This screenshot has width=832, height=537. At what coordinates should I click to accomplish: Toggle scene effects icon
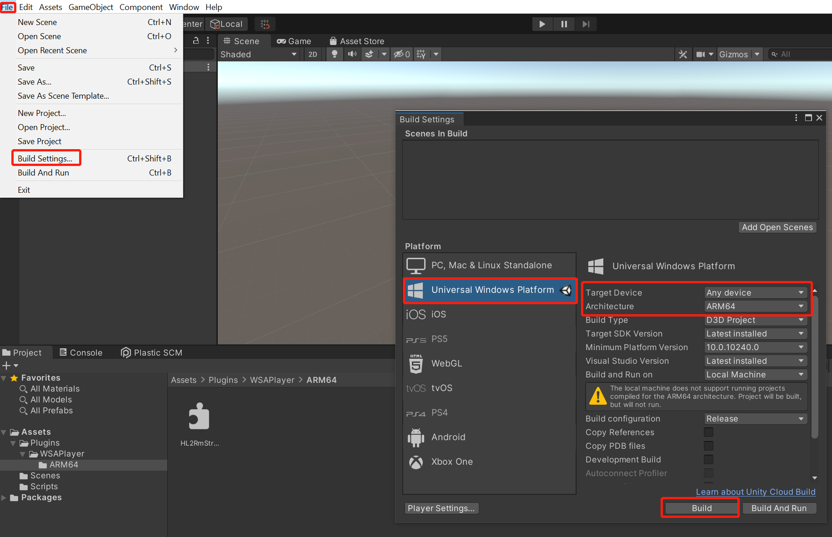[370, 55]
